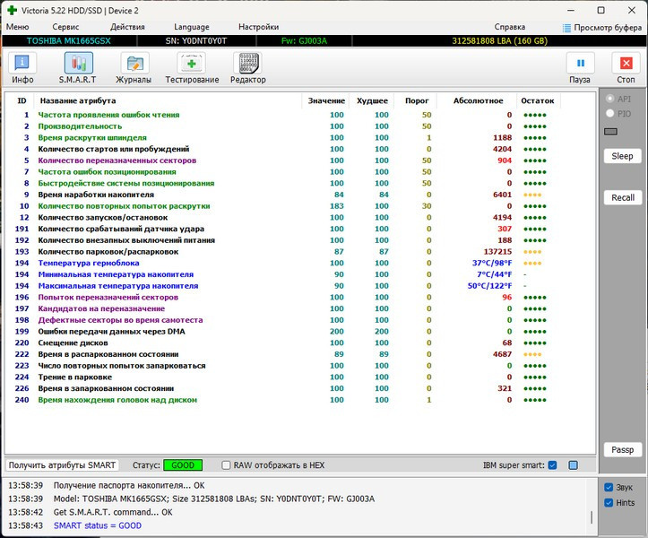Open the Сервис menu
Viewport: 648px width, 538px height.
click(x=65, y=27)
